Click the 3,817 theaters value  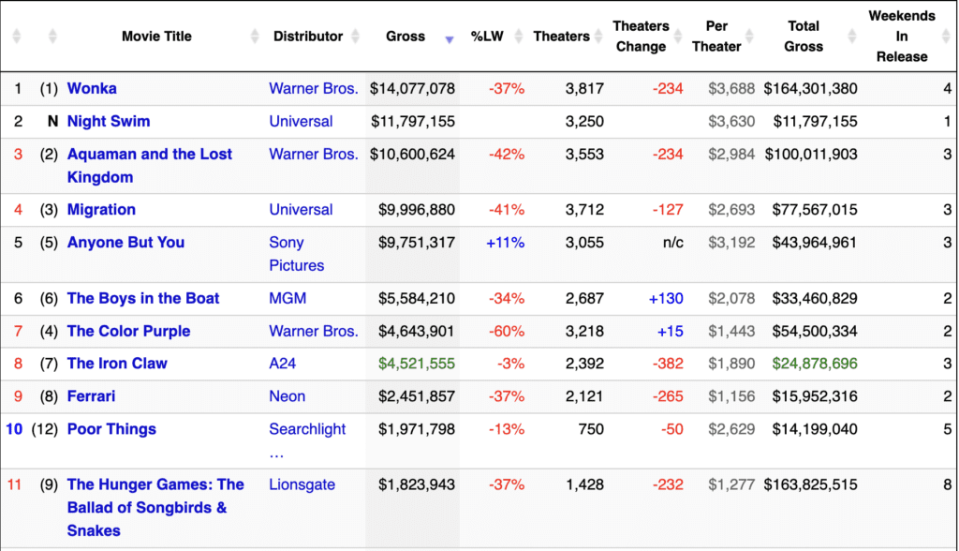point(584,88)
